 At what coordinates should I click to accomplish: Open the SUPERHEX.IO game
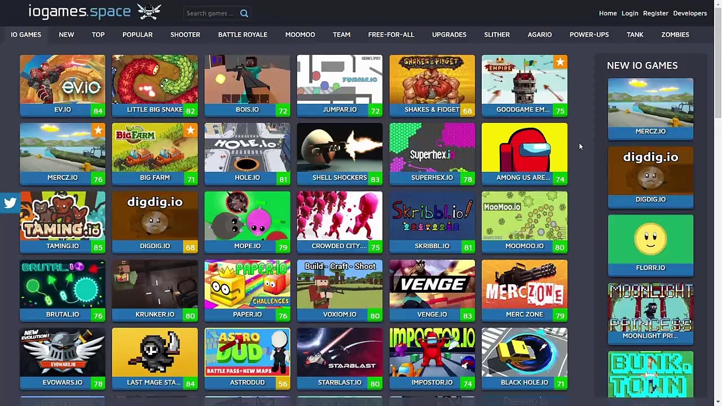click(x=432, y=154)
